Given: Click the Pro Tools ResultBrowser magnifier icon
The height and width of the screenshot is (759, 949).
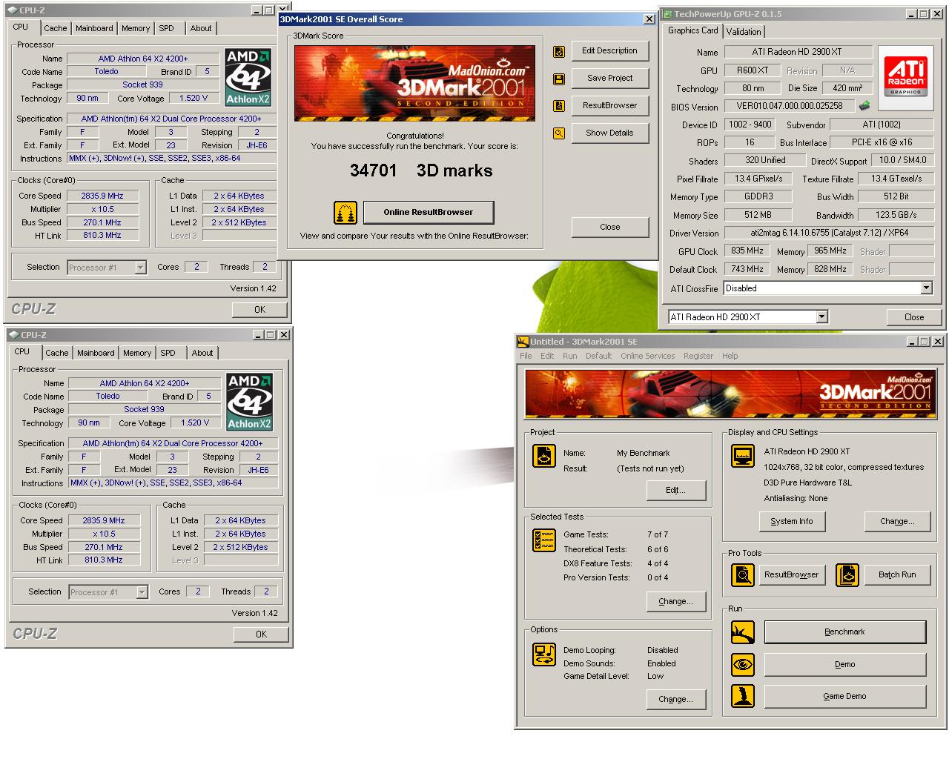Looking at the screenshot, I should click(x=743, y=574).
